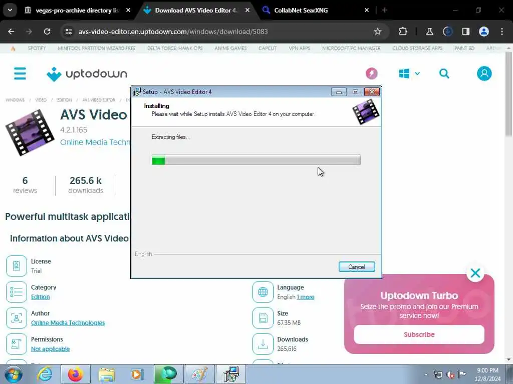Viewport: 513px width, 384px height.
Task: Bookmark this page with star icon
Action: click(378, 31)
